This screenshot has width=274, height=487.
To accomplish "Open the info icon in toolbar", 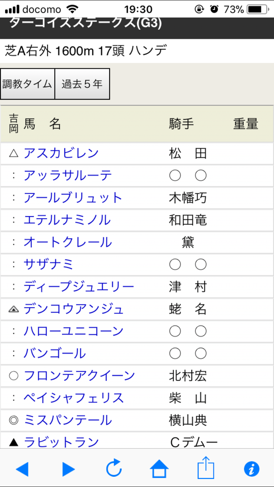I will tap(251, 469).
